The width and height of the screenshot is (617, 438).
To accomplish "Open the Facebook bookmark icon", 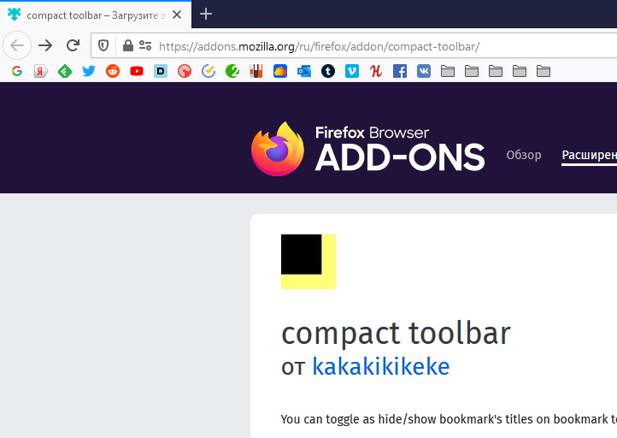I will (400, 71).
